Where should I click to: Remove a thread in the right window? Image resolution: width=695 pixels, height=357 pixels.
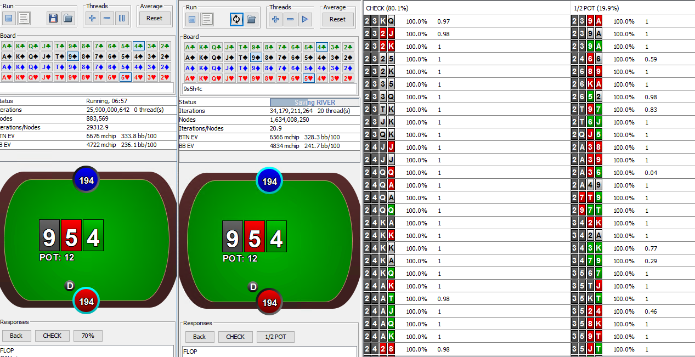290,19
